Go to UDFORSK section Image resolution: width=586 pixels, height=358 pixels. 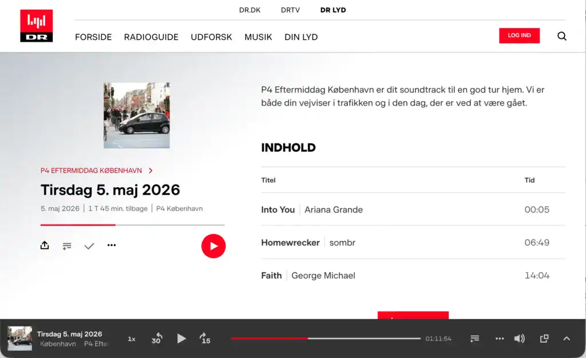coord(212,37)
